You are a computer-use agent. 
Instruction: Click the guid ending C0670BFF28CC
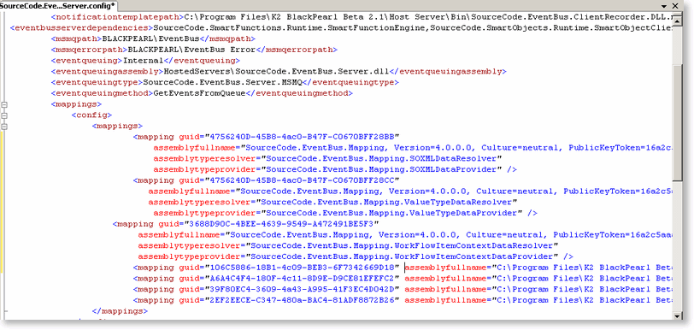[x=303, y=180]
